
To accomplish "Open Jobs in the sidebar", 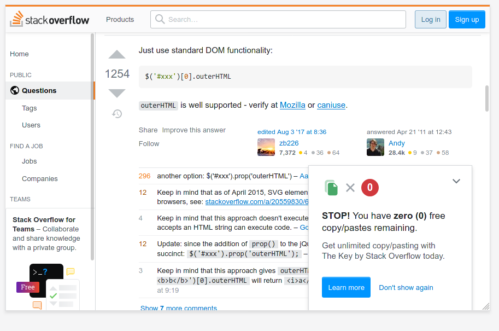I will (x=30, y=161).
